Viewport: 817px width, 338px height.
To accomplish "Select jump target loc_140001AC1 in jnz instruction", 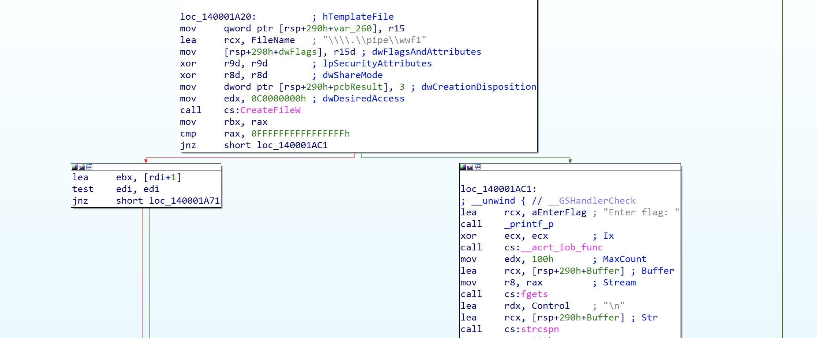I will pos(292,145).
